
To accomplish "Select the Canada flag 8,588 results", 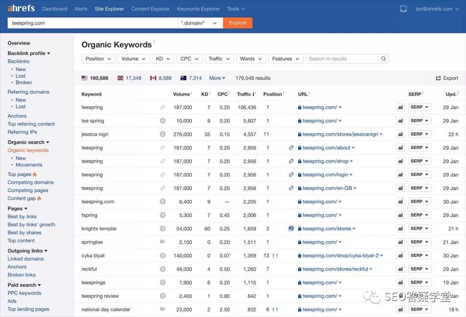I will (x=161, y=78).
